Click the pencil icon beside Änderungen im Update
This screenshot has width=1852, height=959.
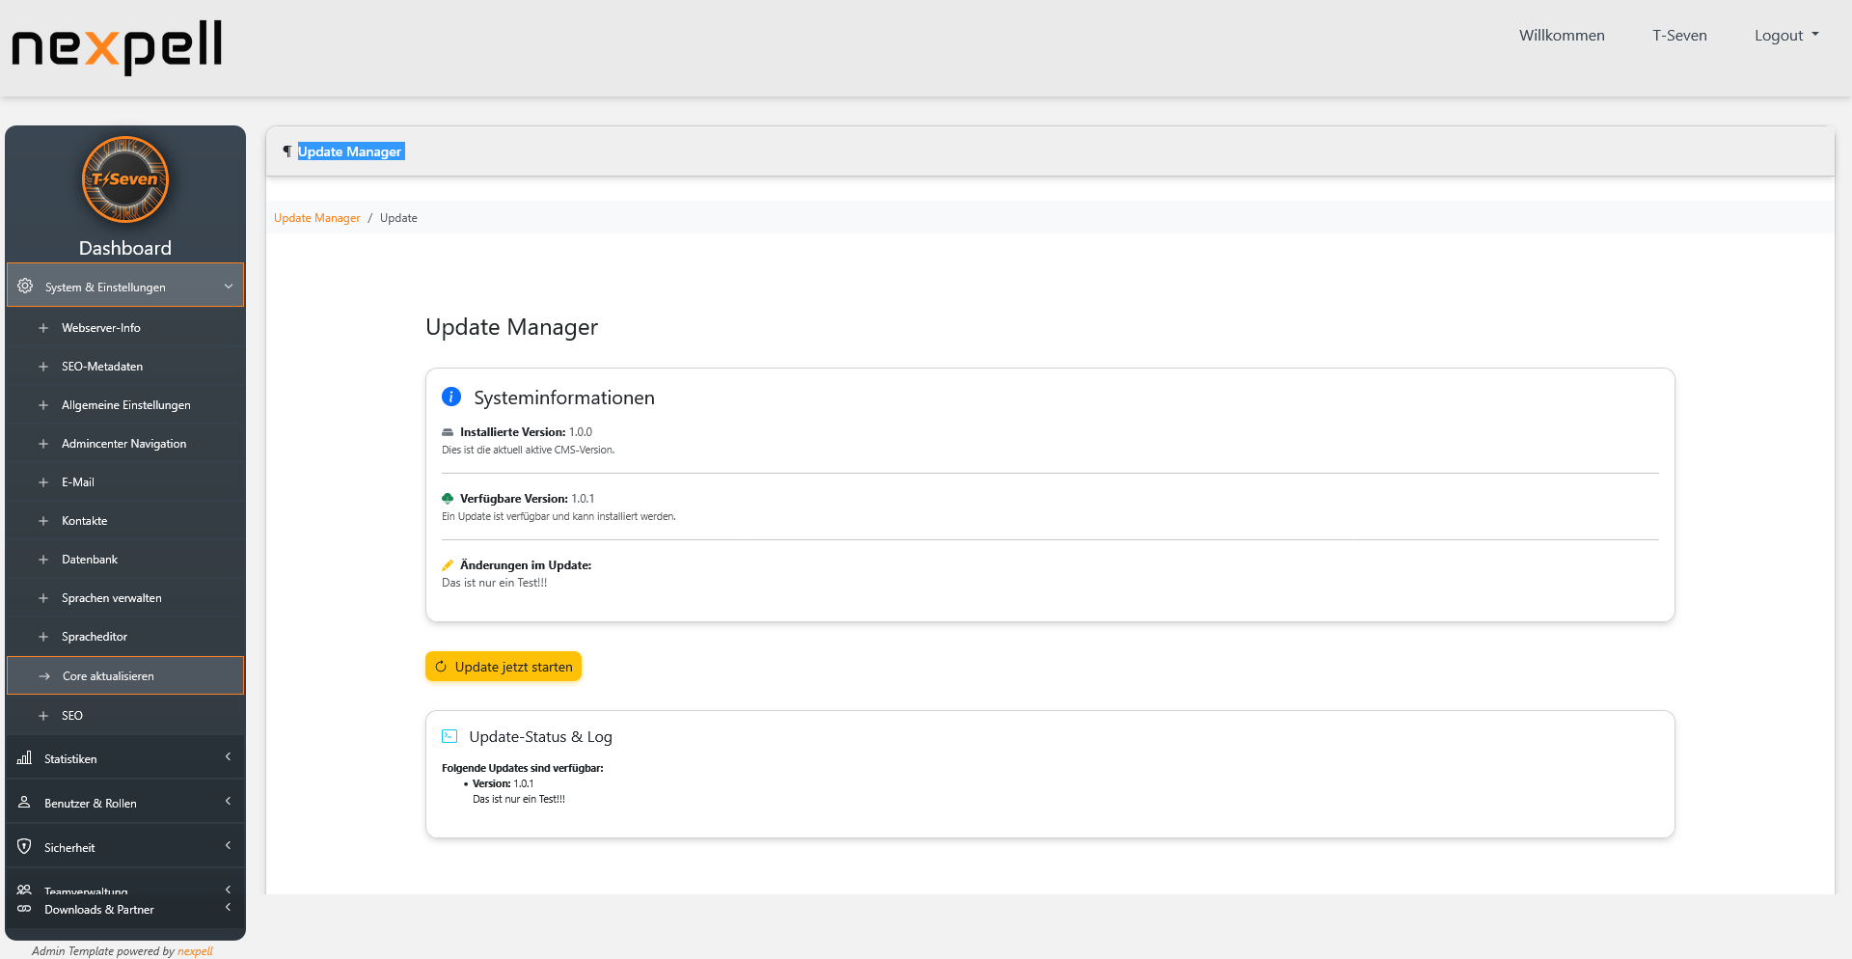447,564
